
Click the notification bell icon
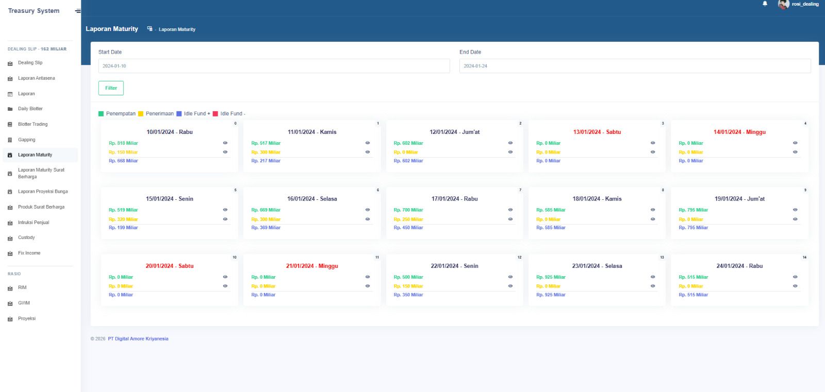pos(765,4)
